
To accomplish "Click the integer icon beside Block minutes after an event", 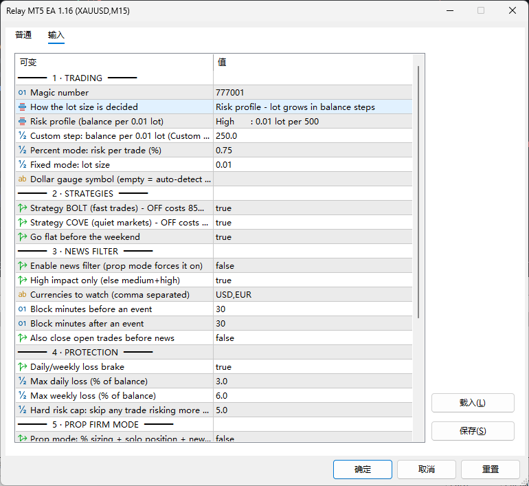I will click(22, 323).
